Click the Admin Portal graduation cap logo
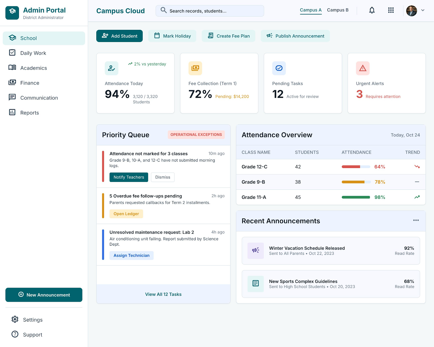The height and width of the screenshot is (347, 434). pyautogui.click(x=12, y=13)
